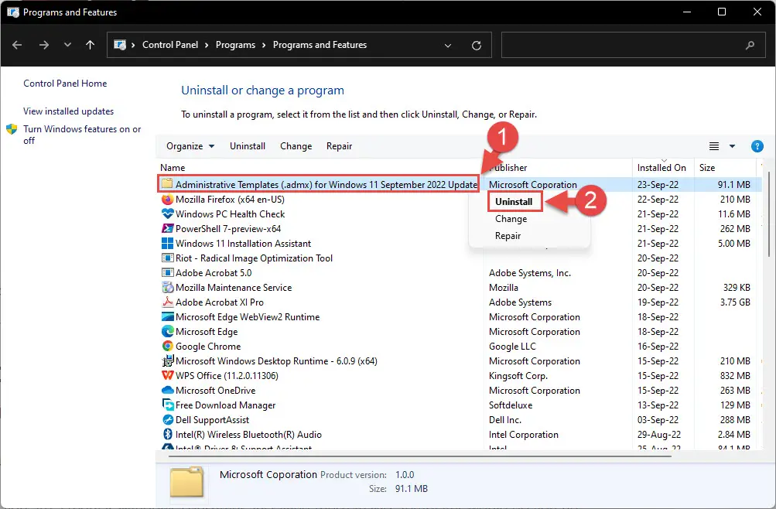Go up one level with the Up arrow
Screen dimensions: 776x509
[90, 45]
